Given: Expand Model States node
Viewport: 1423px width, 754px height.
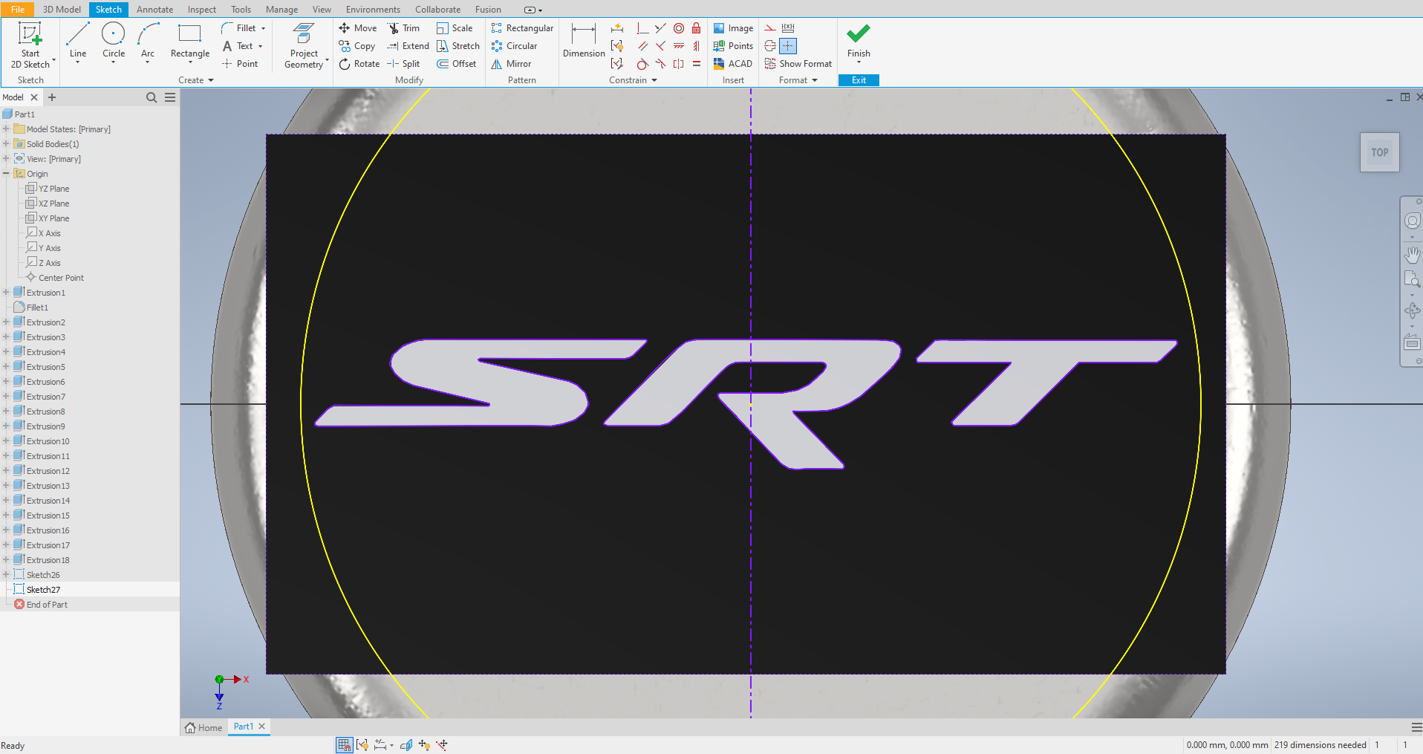Looking at the screenshot, I should 6,129.
